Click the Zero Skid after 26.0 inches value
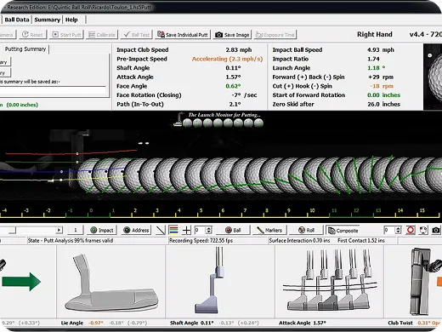The height and width of the screenshot is (332, 442). click(x=383, y=105)
